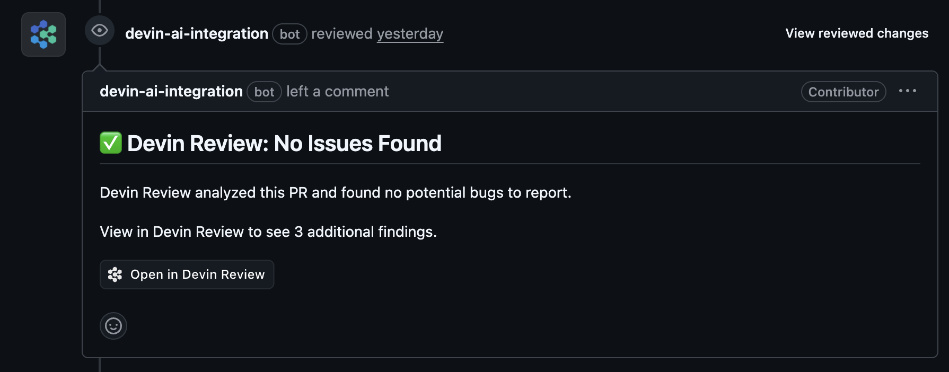Click the Contributor badge
Image resolution: width=949 pixels, height=372 pixels.
tap(843, 92)
